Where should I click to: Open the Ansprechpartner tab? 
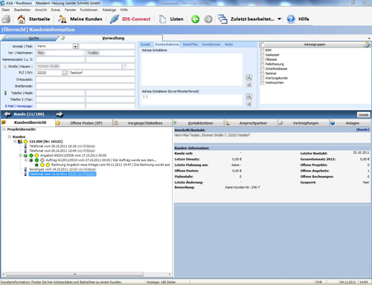[251, 123]
